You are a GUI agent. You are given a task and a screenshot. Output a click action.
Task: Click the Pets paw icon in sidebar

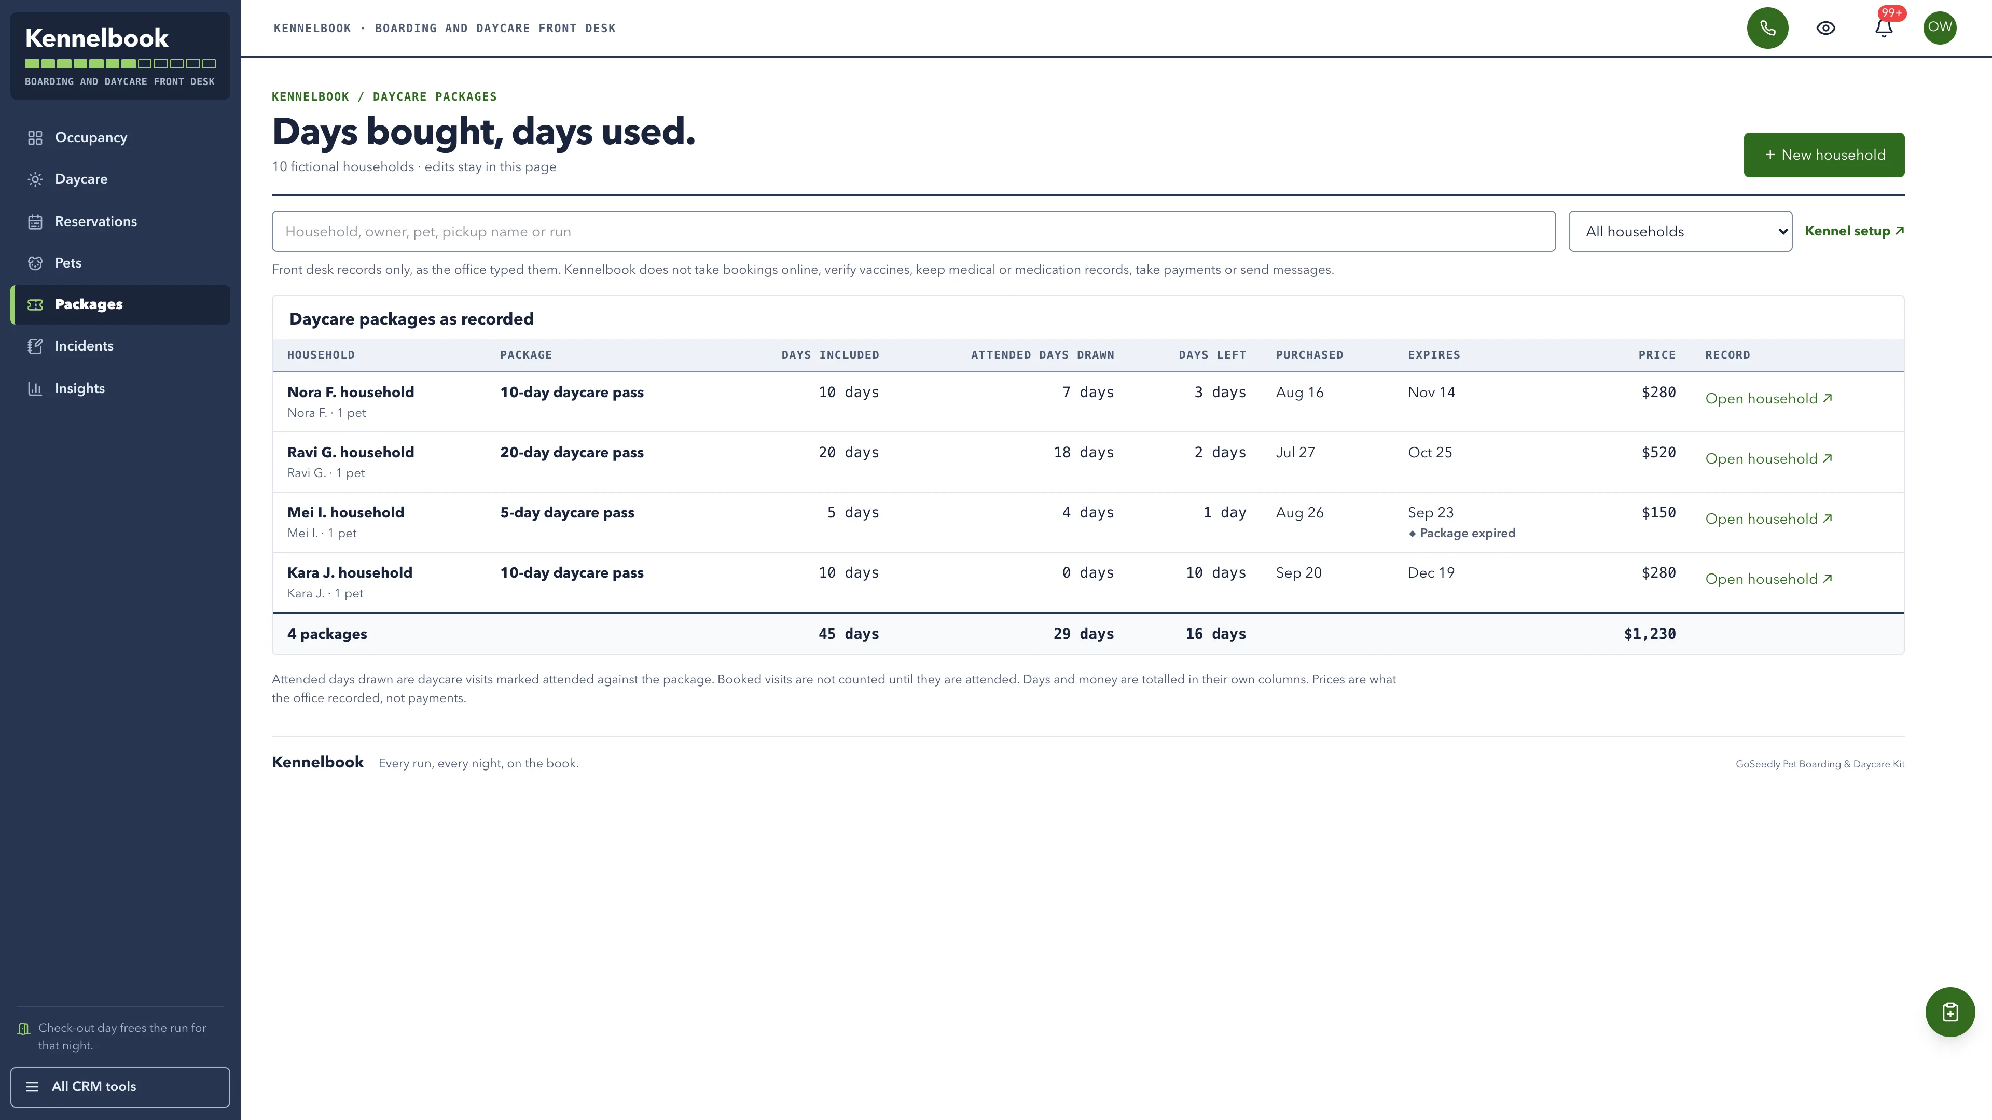pos(35,263)
